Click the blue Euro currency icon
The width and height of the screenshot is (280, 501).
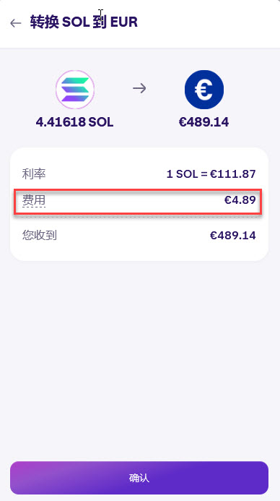[204, 90]
